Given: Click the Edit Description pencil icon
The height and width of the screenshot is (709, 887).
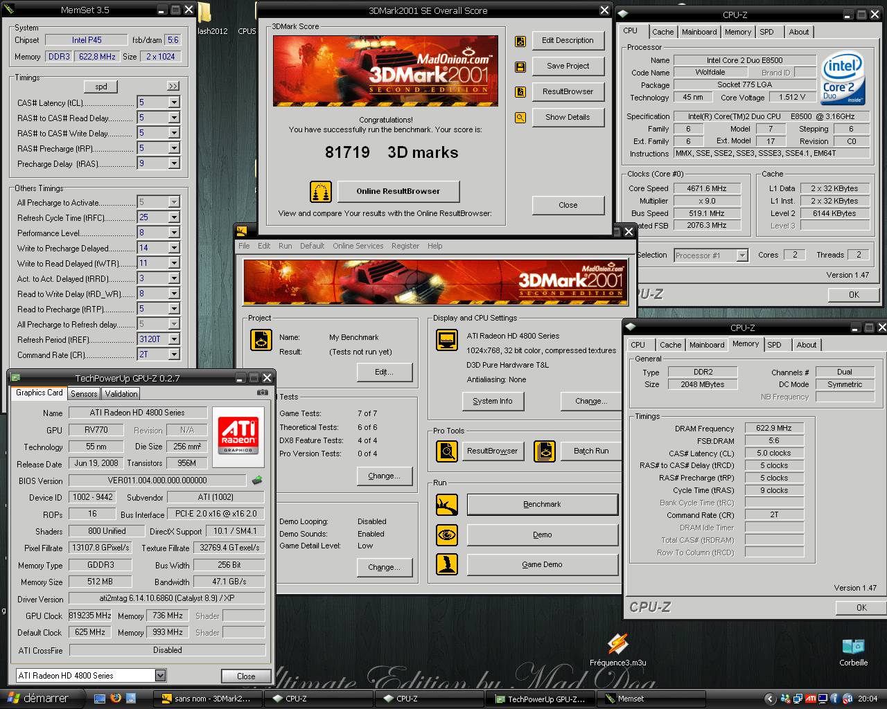Looking at the screenshot, I should (x=520, y=42).
